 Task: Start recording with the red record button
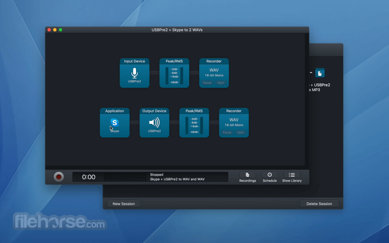pos(59,177)
